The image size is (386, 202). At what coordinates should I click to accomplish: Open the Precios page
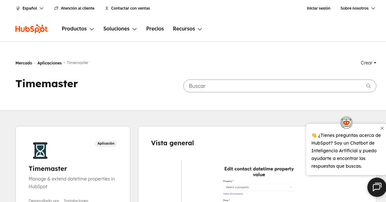coord(155,29)
